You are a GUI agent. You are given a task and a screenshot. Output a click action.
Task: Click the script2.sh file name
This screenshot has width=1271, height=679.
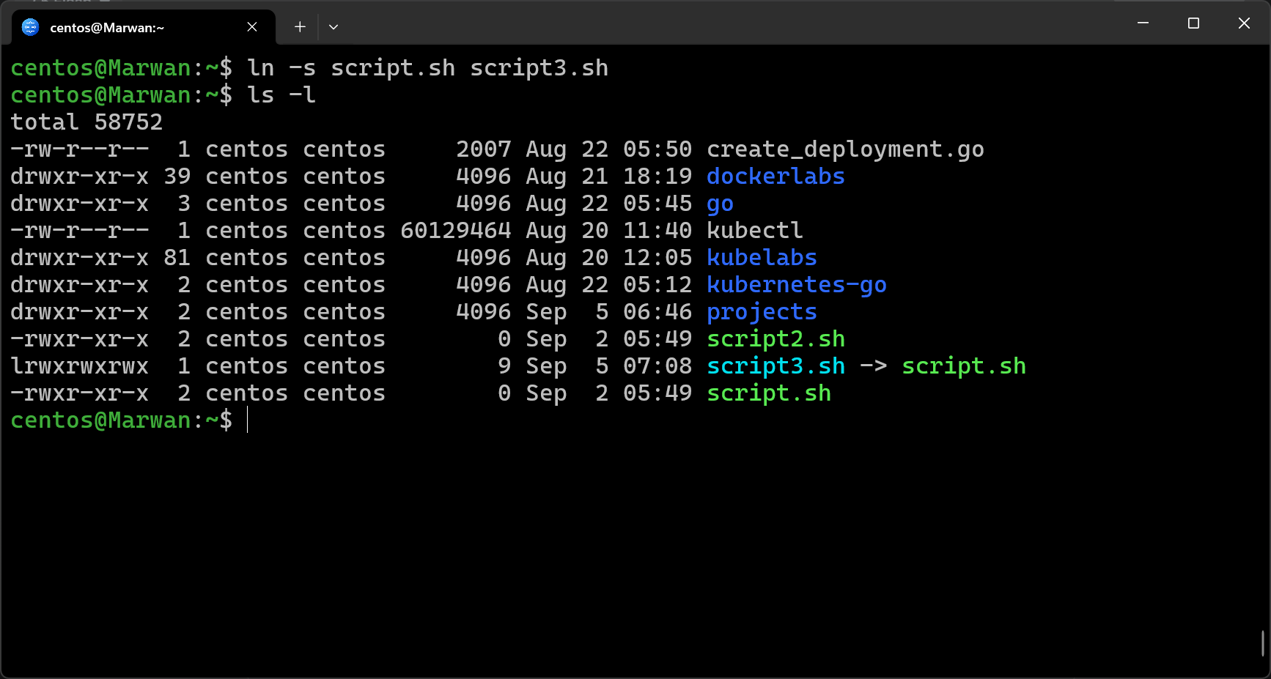(x=776, y=339)
